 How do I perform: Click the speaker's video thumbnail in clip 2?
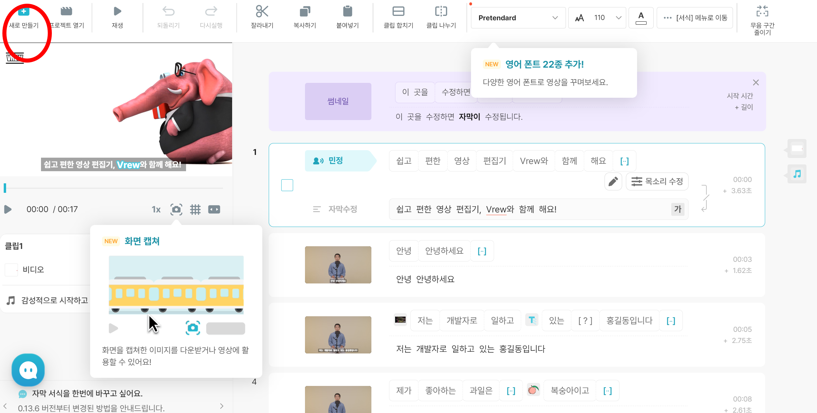click(338, 265)
